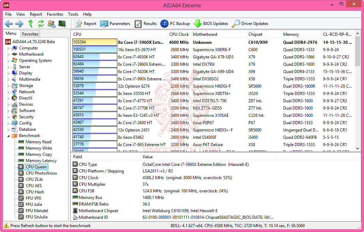Click the Back arrow toolbar icon
Viewport: 364px width, 232px height.
tap(9, 24)
